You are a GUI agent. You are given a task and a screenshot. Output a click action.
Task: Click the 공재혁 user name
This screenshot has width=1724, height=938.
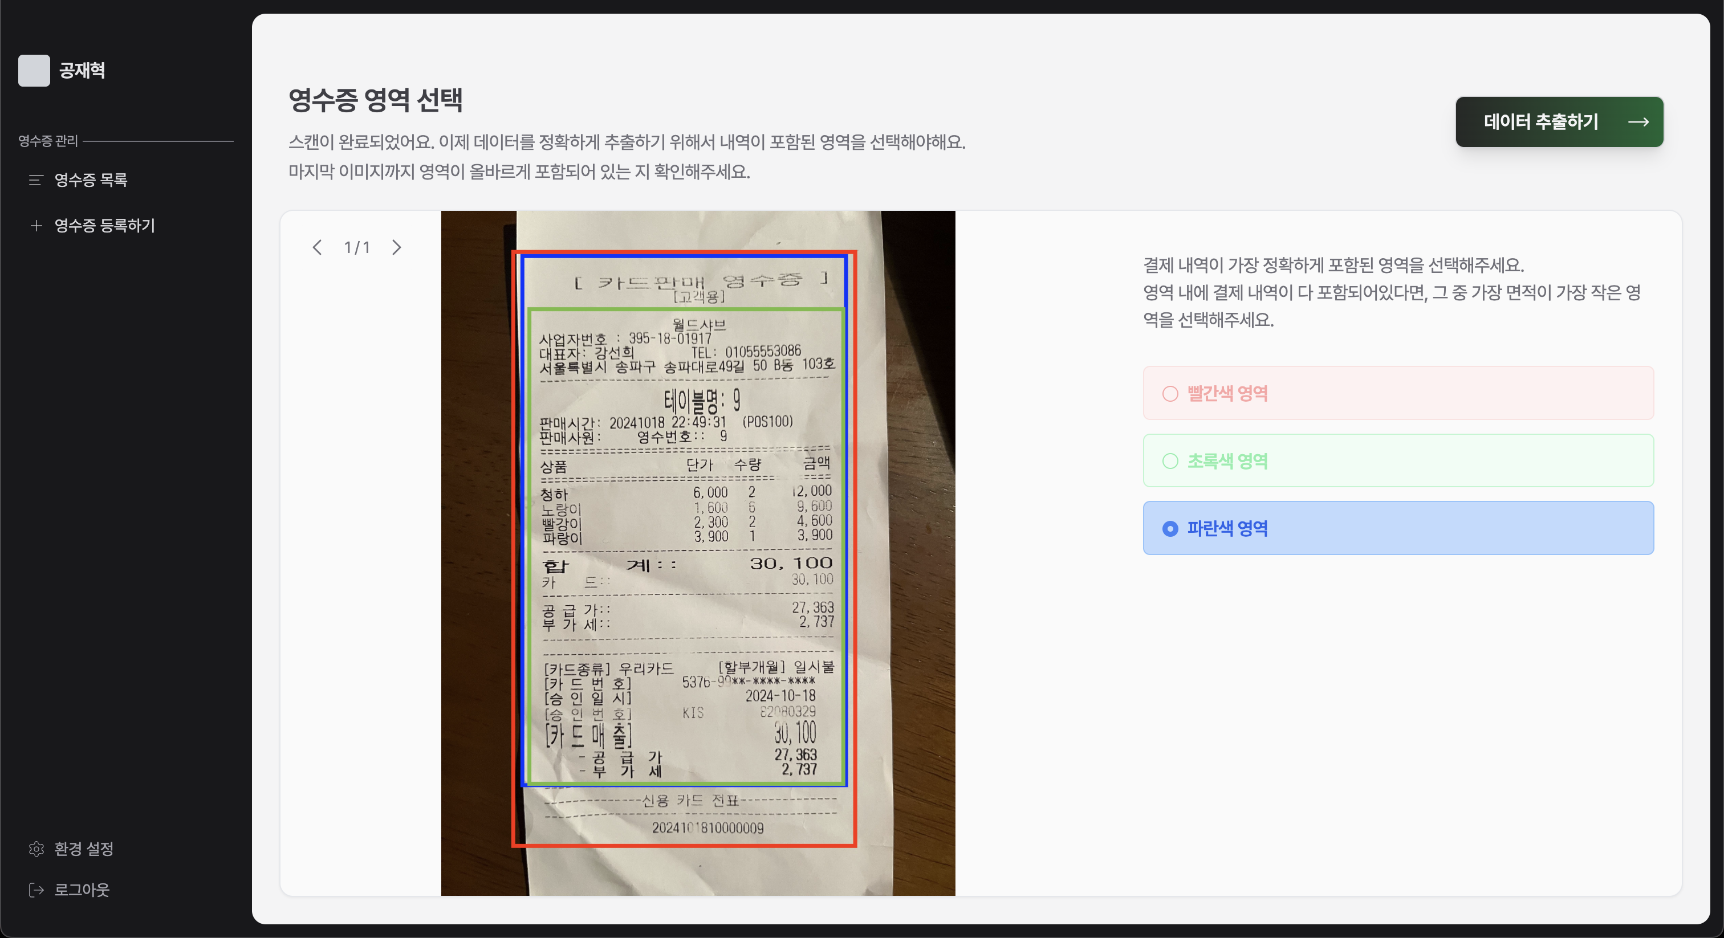click(82, 70)
